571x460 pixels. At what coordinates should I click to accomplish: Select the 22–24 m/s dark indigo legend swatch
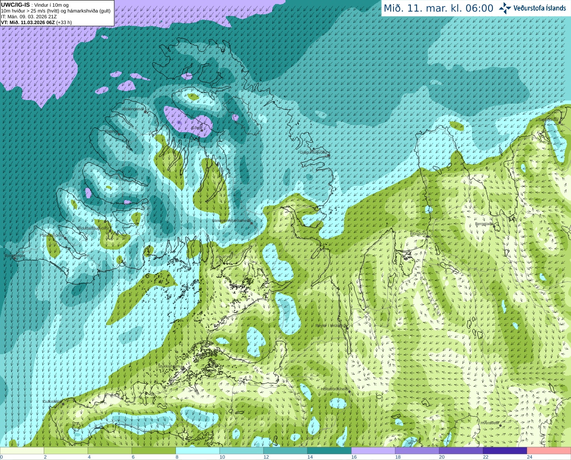tap(505, 451)
